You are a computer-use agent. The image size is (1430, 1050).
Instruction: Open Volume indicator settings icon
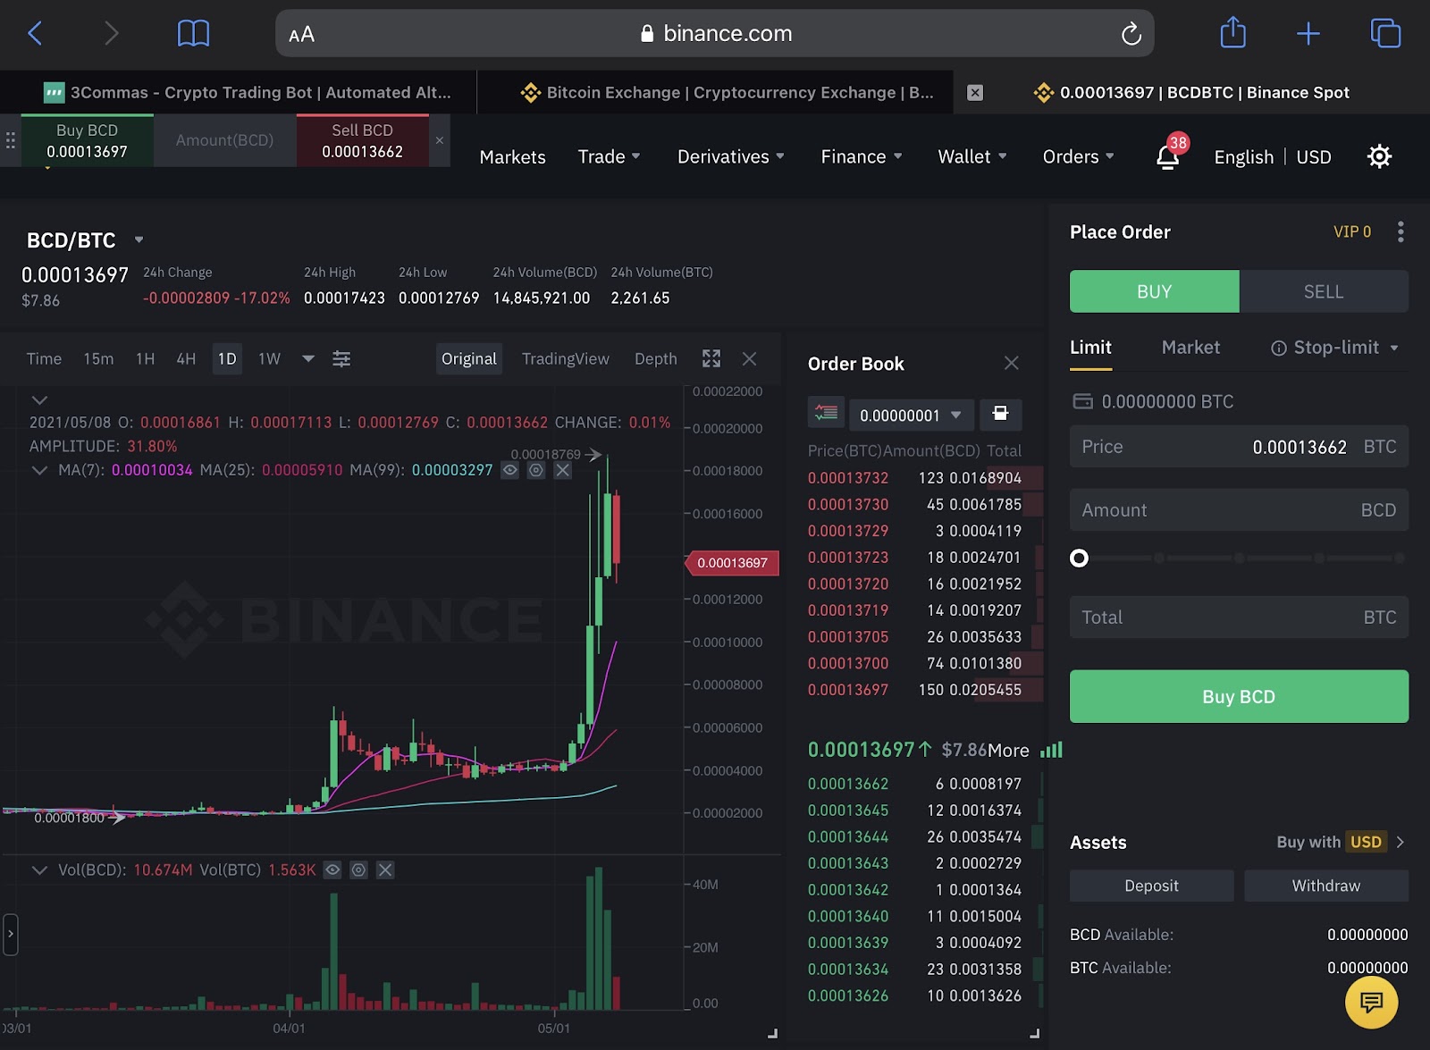pyautogui.click(x=358, y=869)
